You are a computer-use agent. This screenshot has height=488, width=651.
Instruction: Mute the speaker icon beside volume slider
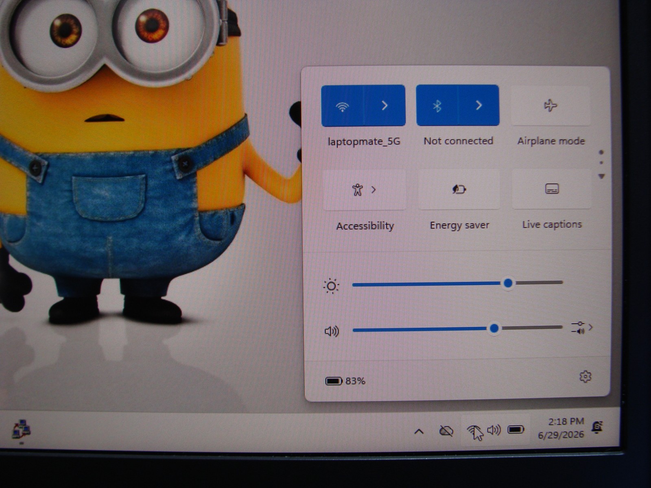click(x=332, y=331)
